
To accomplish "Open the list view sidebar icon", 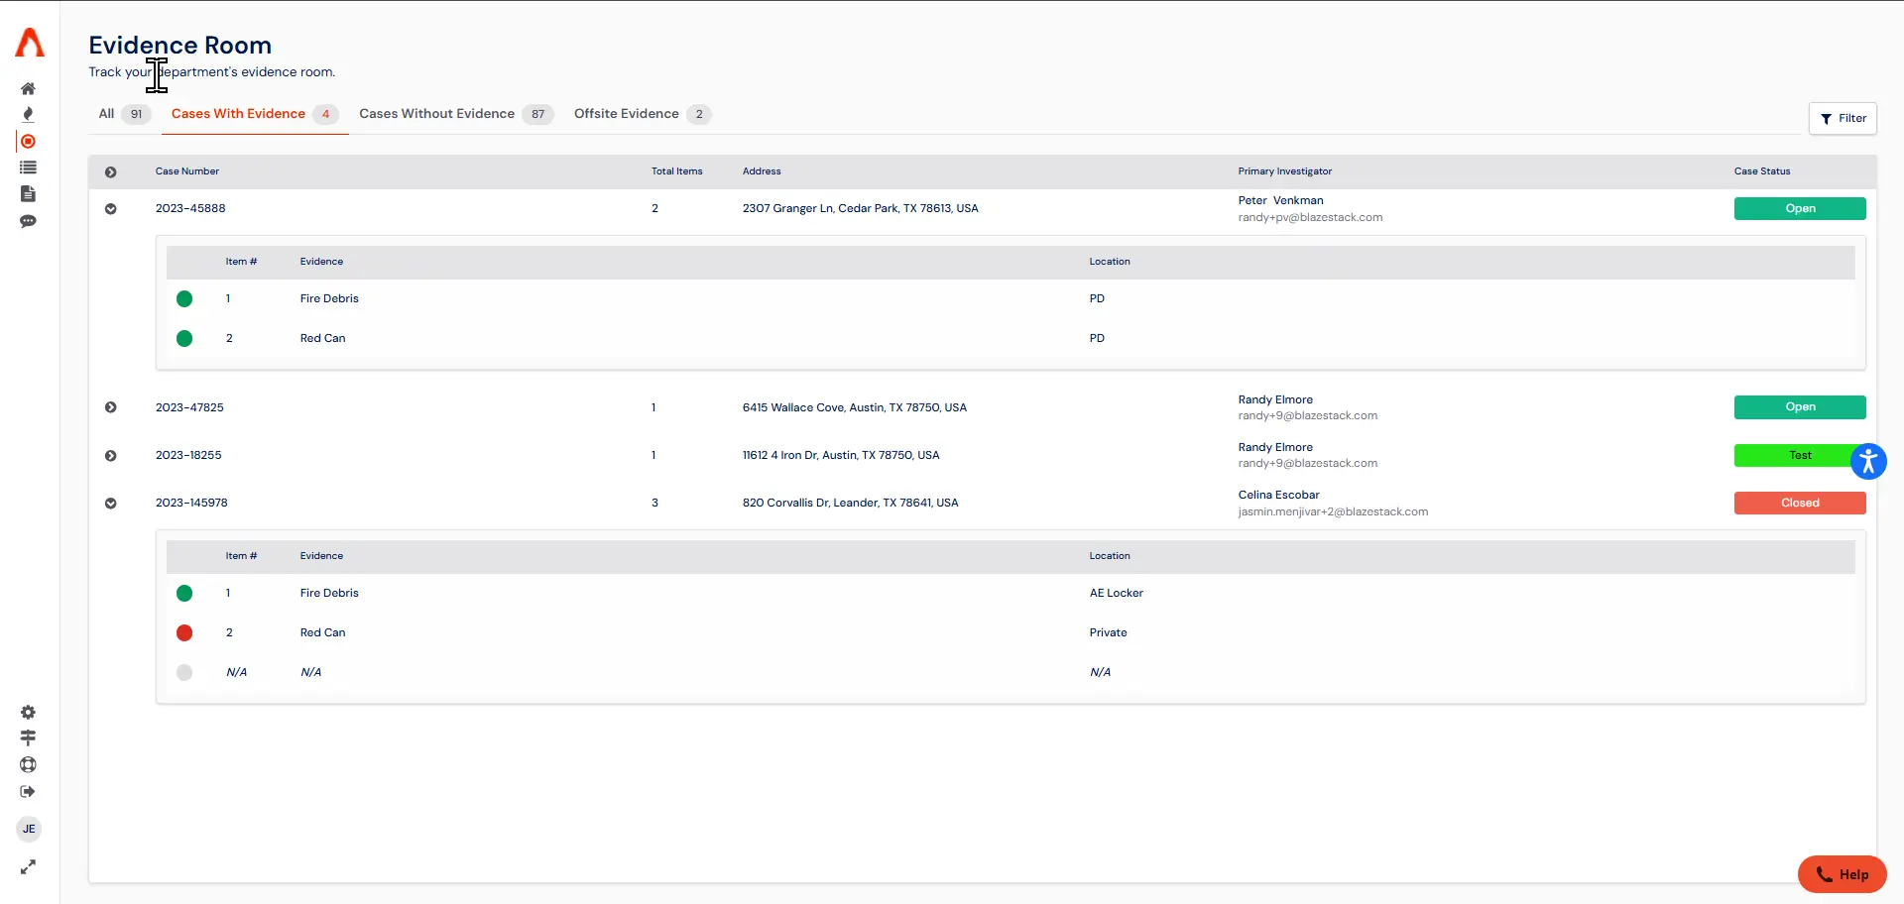I will coord(28,168).
